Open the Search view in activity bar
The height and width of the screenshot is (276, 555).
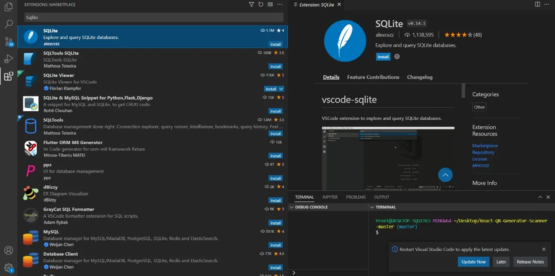(8, 24)
